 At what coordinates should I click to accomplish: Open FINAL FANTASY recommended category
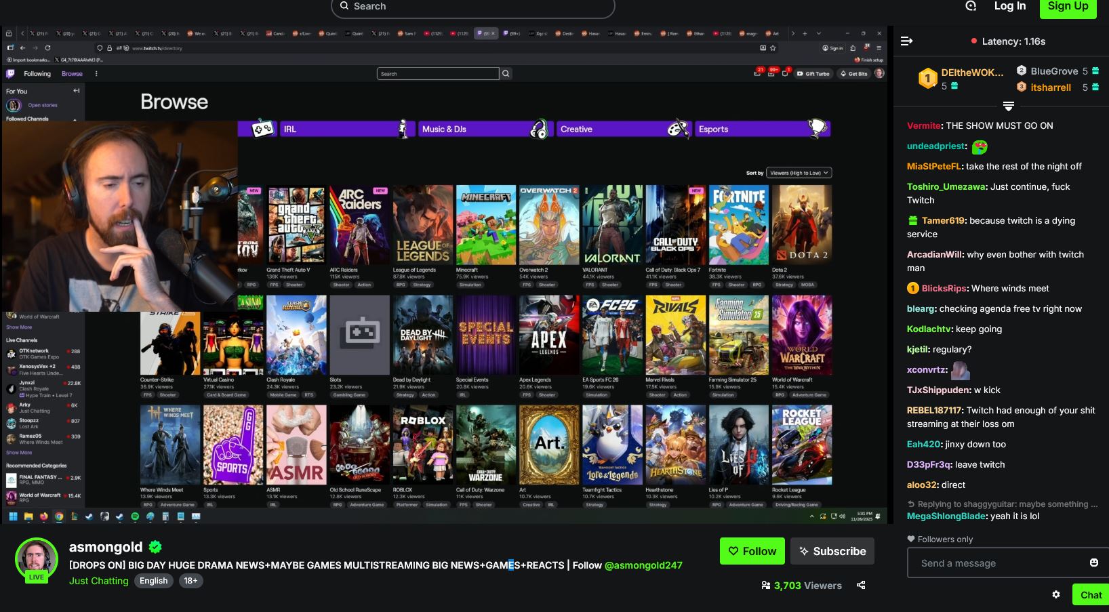click(x=43, y=480)
